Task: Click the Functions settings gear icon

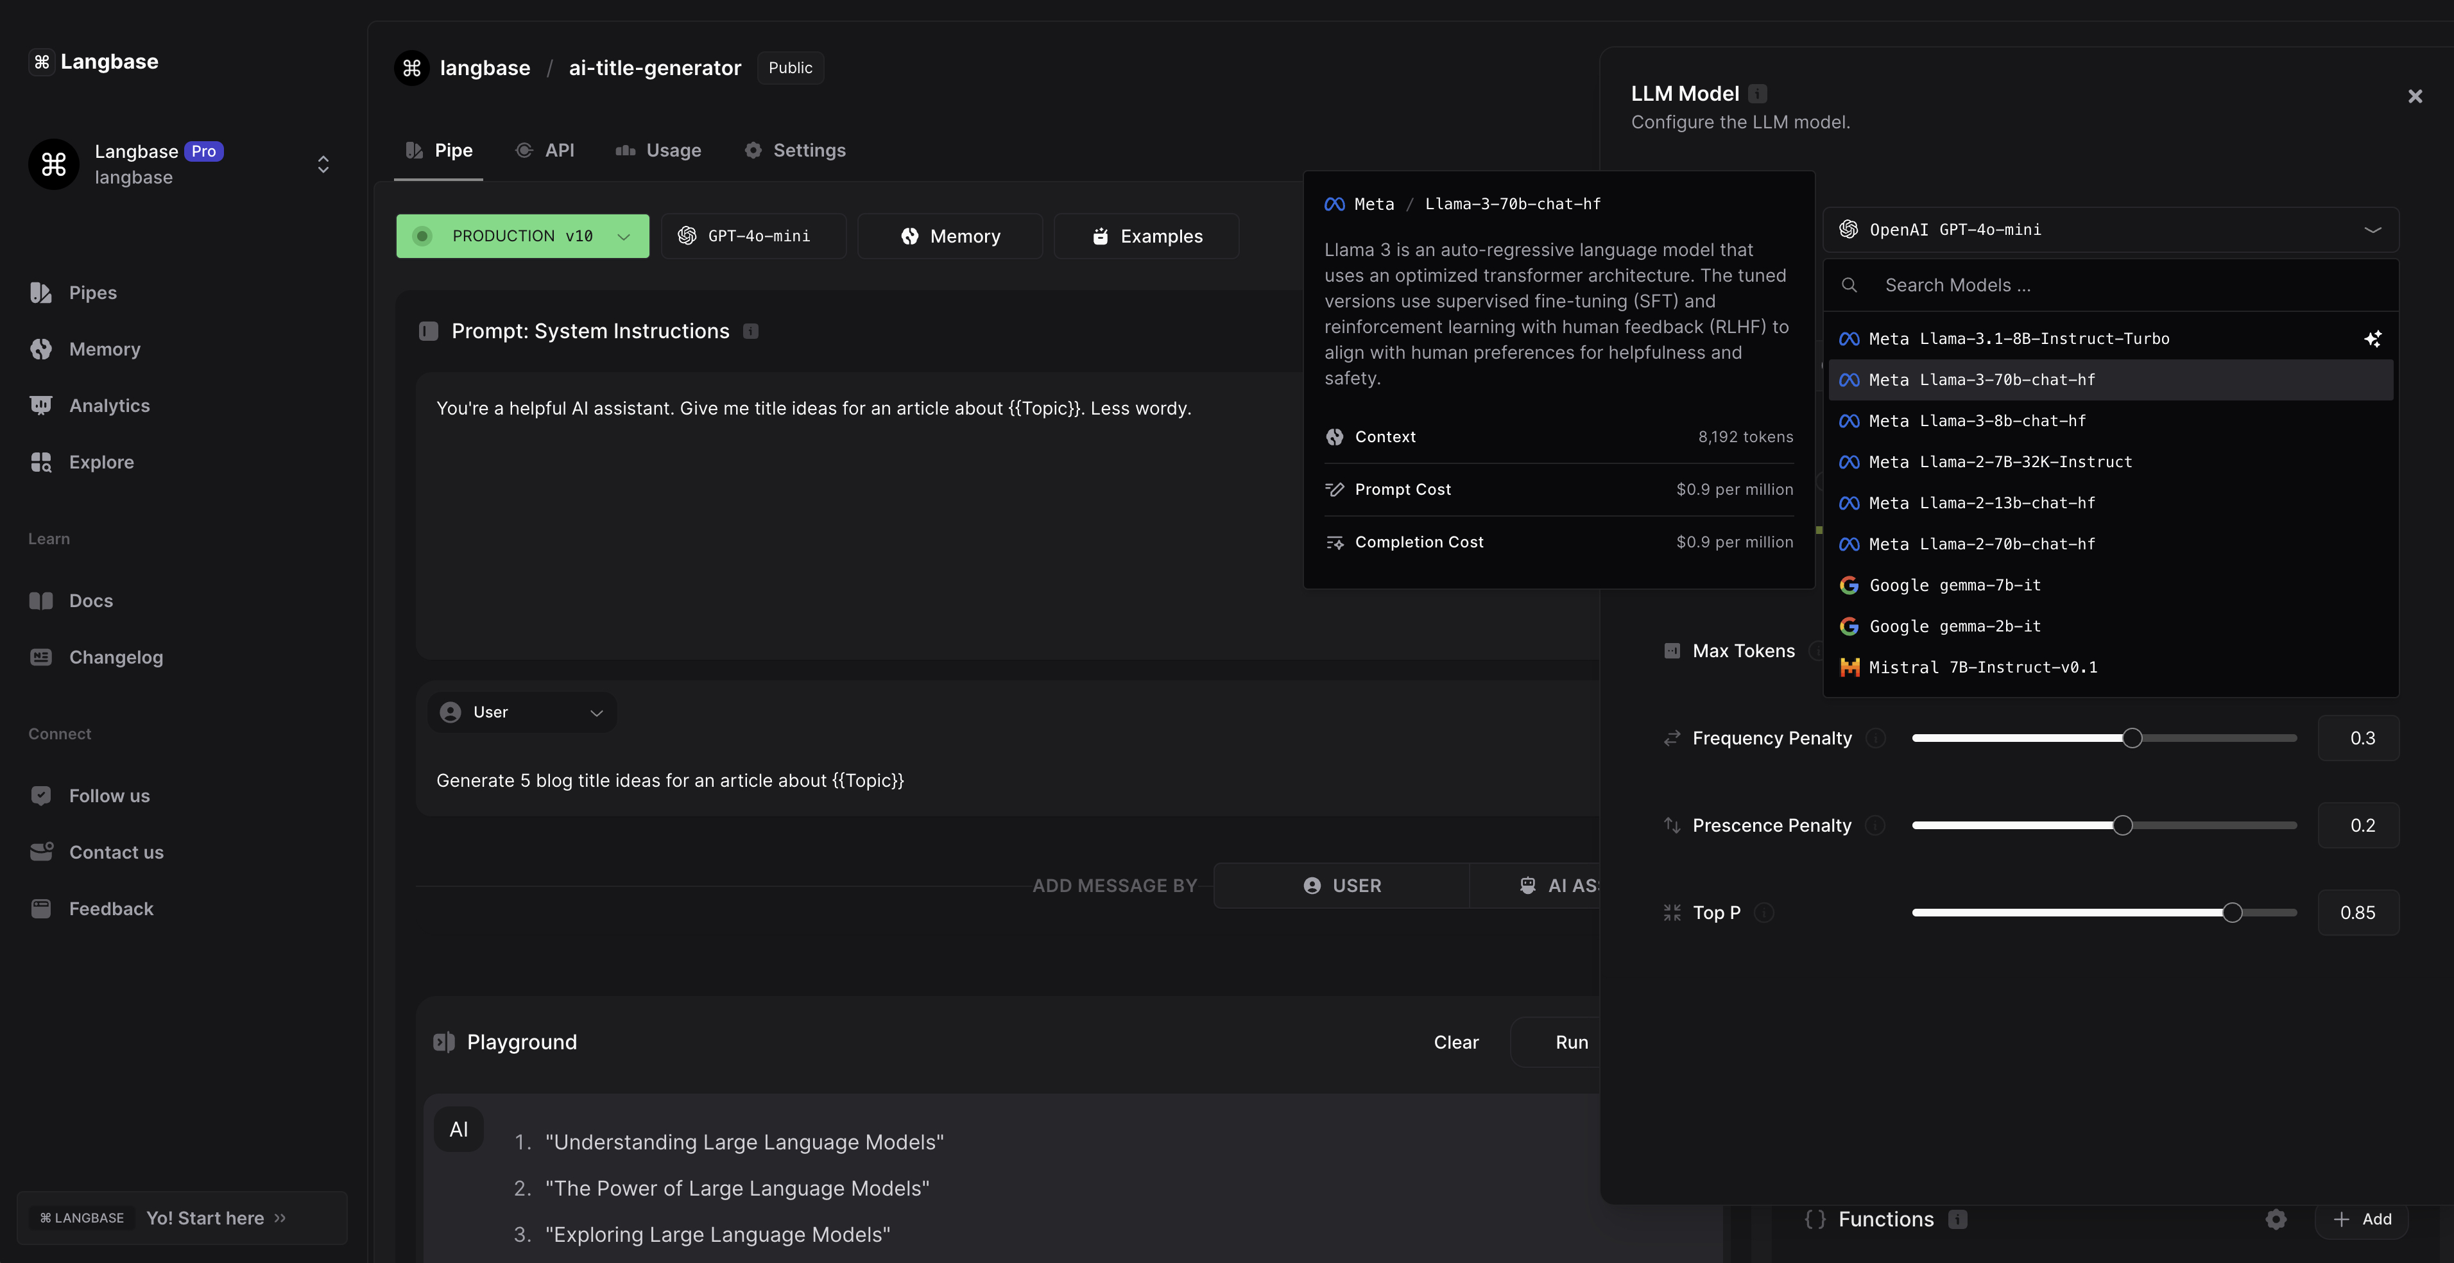Action: [2276, 1219]
